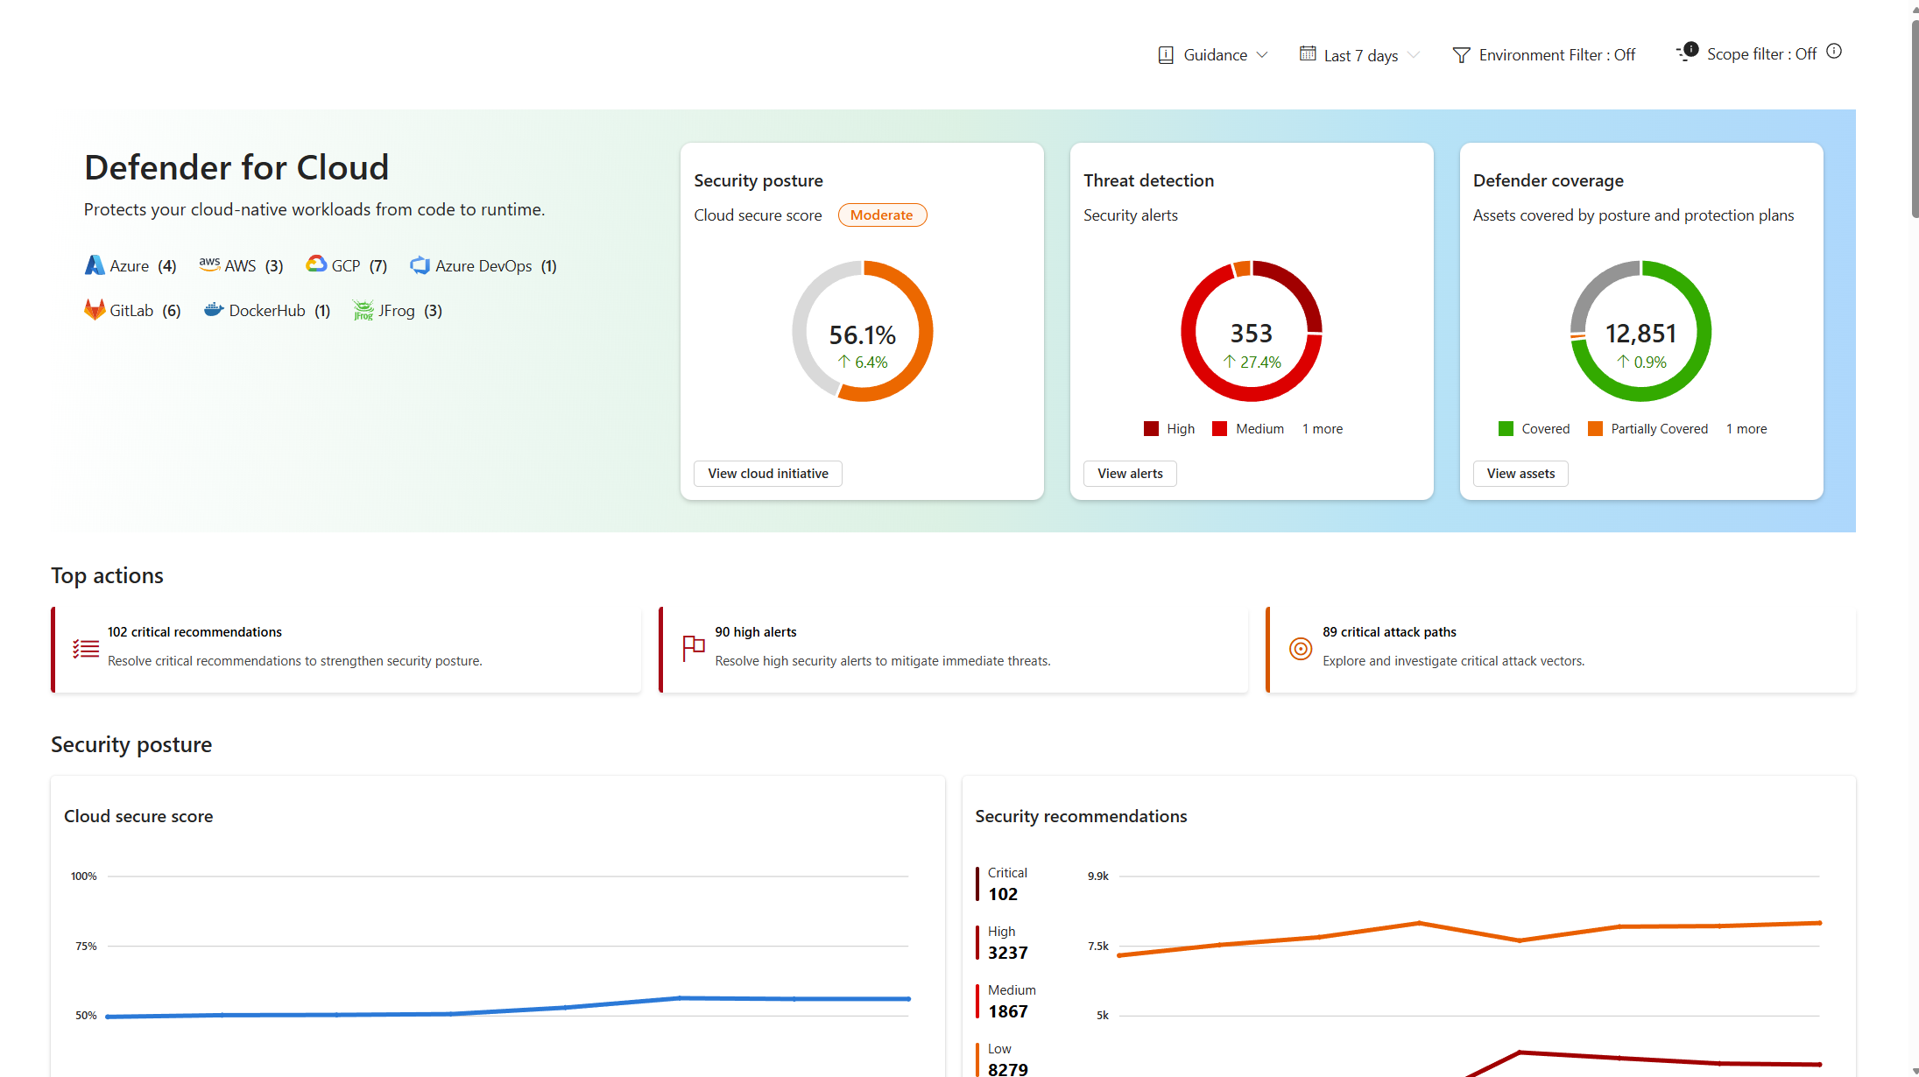Click the Azure DevOps icon
1919x1077 pixels.
(420, 265)
